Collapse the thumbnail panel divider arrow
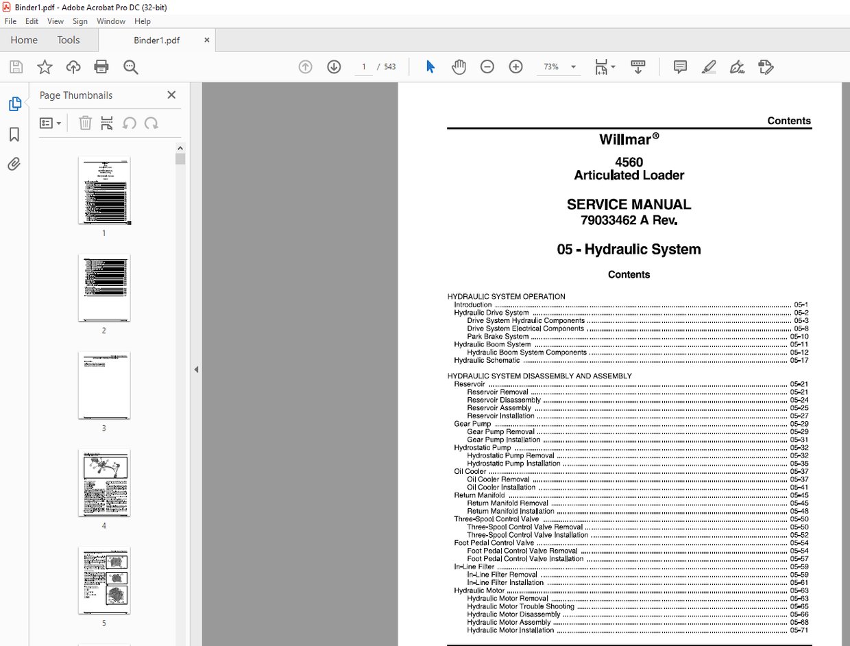This screenshot has width=850, height=646. pyautogui.click(x=197, y=369)
